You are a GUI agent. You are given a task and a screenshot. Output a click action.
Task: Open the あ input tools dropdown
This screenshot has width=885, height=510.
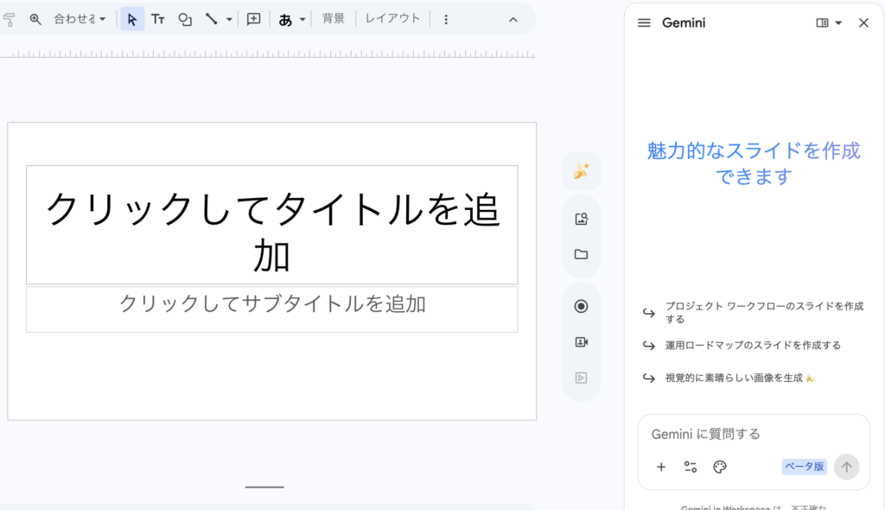point(292,19)
